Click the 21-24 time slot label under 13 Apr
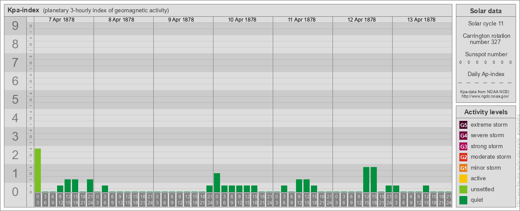520x211 pixels. pos(448,200)
